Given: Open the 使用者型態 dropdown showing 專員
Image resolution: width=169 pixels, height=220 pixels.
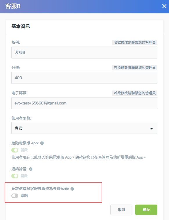Looking at the screenshot, I should [84, 128].
